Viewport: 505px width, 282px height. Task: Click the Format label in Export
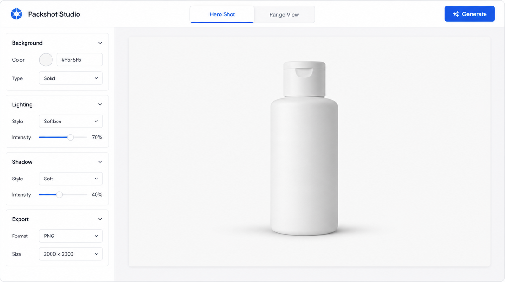coord(20,236)
